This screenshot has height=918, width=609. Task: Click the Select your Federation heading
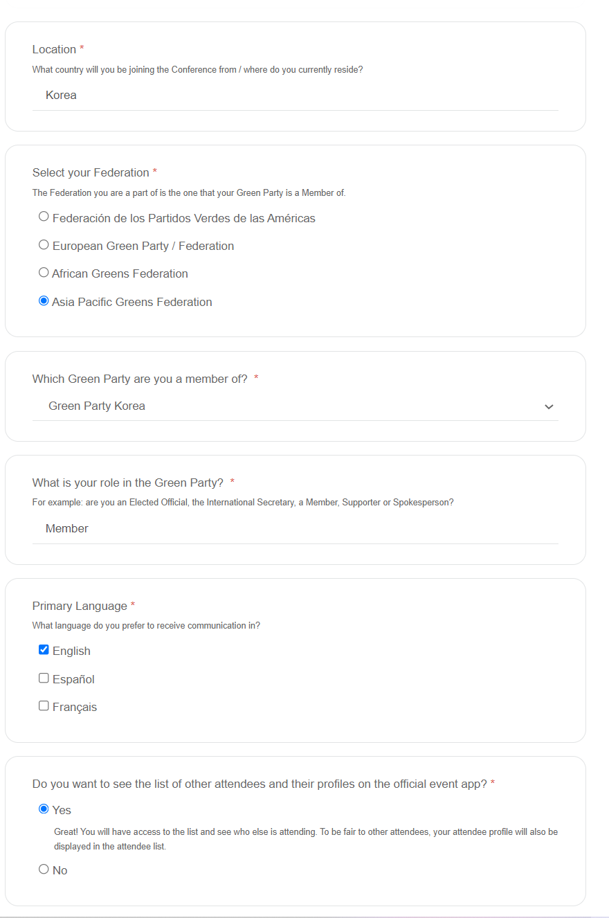pyautogui.click(x=91, y=173)
